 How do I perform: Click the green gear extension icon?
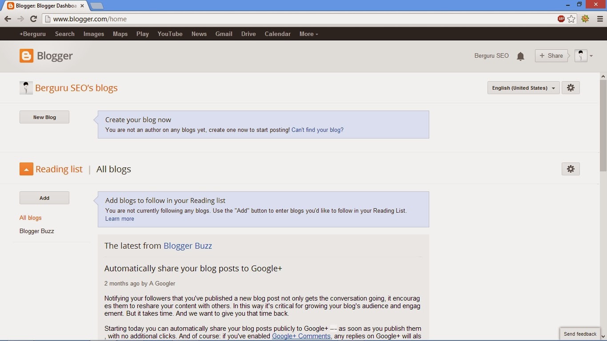pos(585,19)
